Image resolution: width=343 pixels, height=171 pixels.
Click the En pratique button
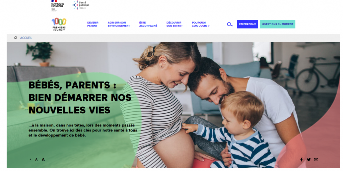coord(248,24)
